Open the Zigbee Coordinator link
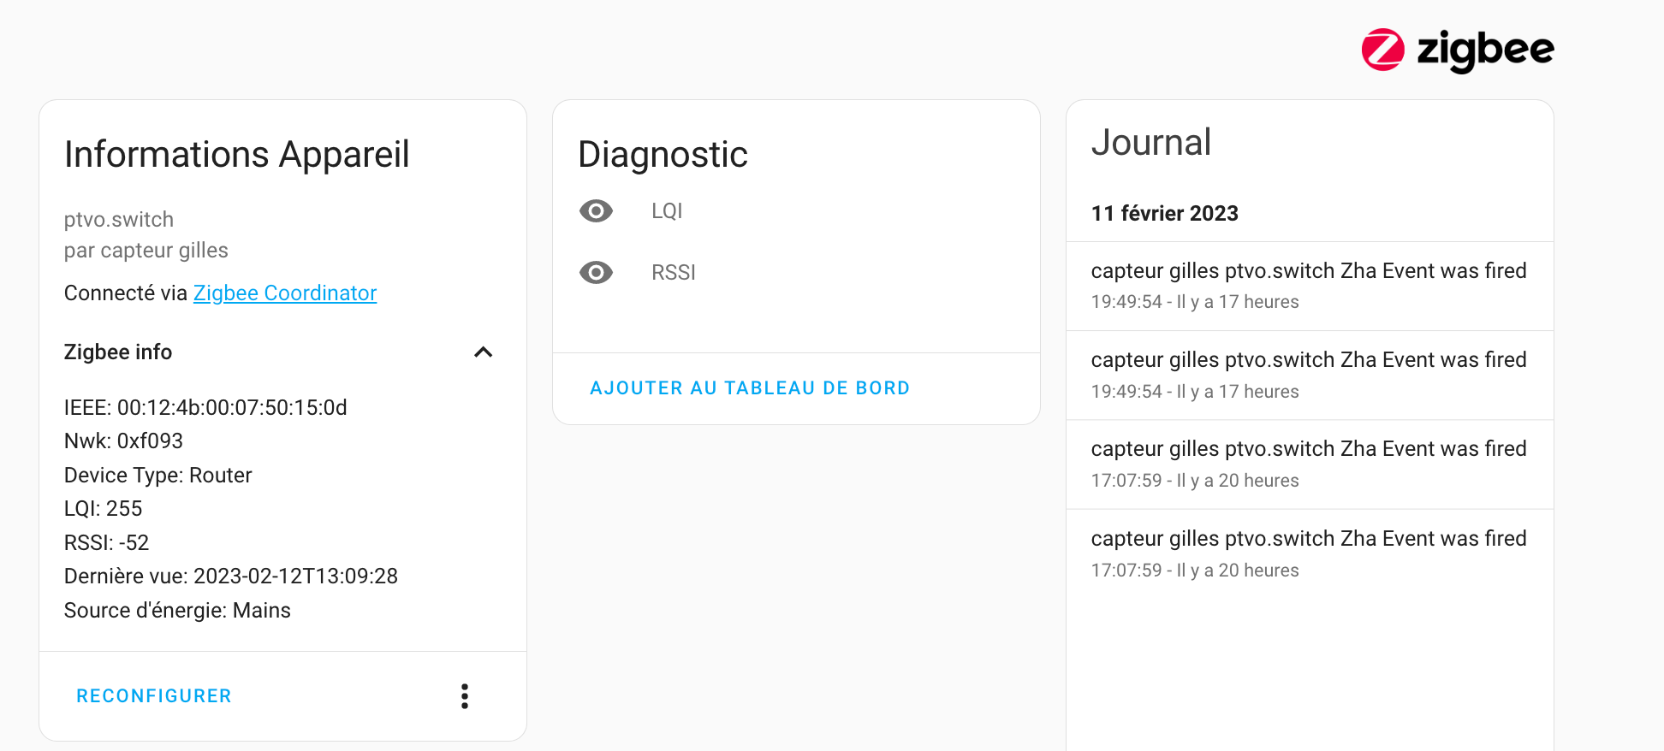 click(x=285, y=293)
